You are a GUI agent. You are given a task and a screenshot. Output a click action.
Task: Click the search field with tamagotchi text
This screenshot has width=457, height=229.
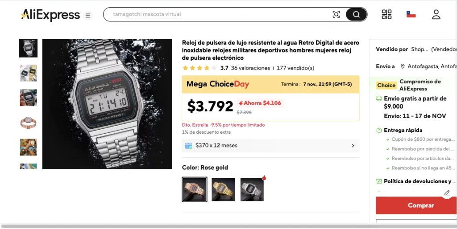tap(221, 14)
